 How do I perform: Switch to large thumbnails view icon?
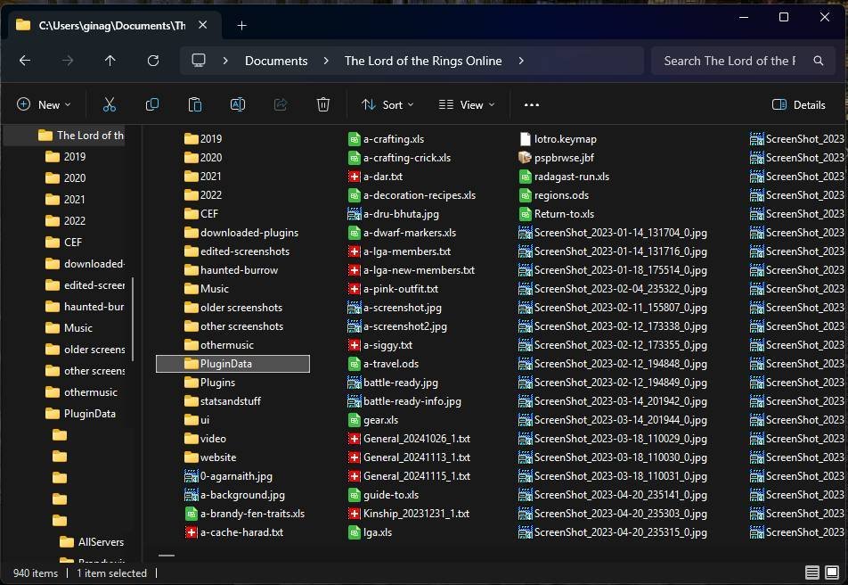[x=832, y=572]
